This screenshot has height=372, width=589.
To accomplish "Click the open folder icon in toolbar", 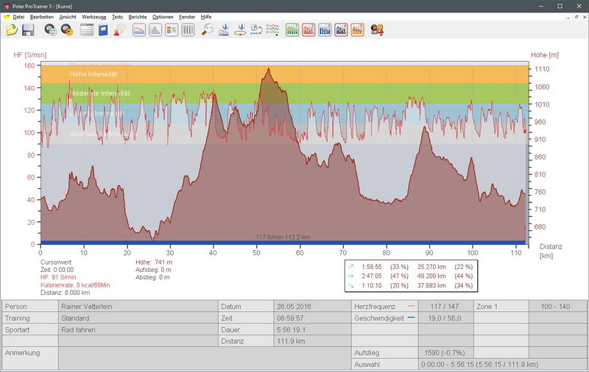I will click(x=12, y=30).
